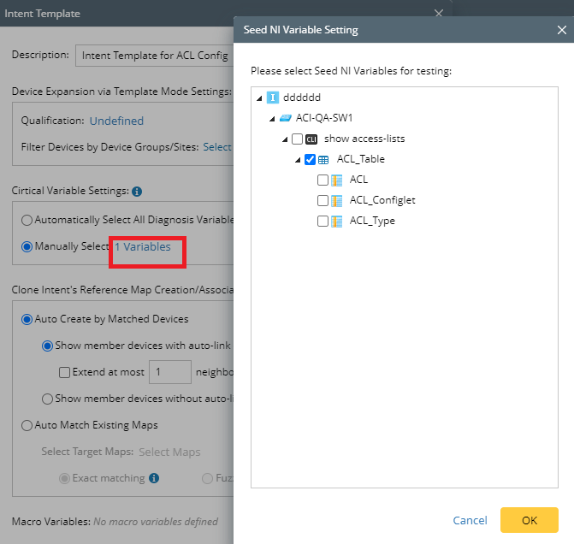Screen dimensions: 574x544
Task: Click the ACL_Configlet label
Action: pos(382,200)
